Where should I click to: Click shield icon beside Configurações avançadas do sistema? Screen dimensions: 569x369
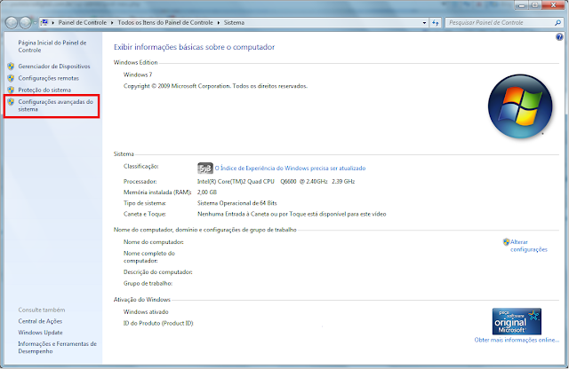click(11, 102)
